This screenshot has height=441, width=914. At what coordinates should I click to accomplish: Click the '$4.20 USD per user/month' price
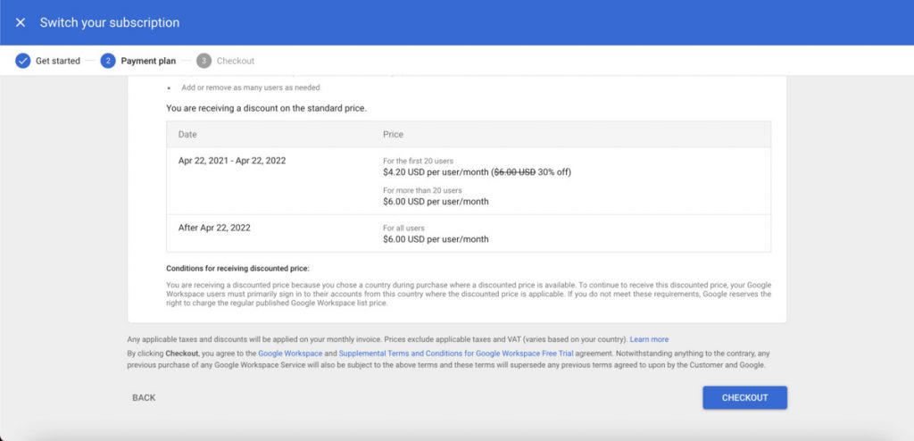click(x=436, y=172)
